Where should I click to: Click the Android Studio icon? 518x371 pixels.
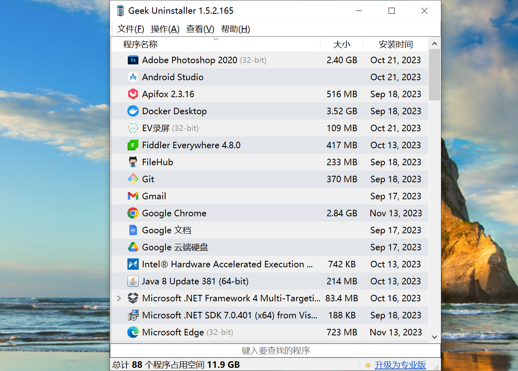click(x=133, y=77)
